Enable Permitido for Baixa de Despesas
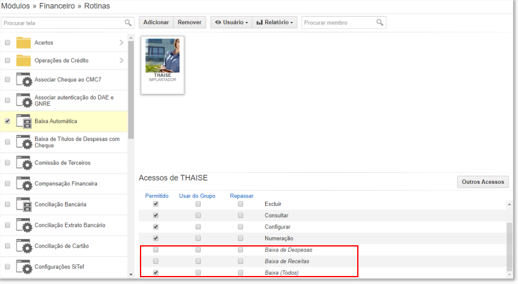This screenshot has height=284, width=518. click(156, 250)
